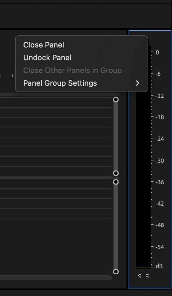172x296 pixels.
Task: Choose Undock Panel option
Action: (x=47, y=58)
